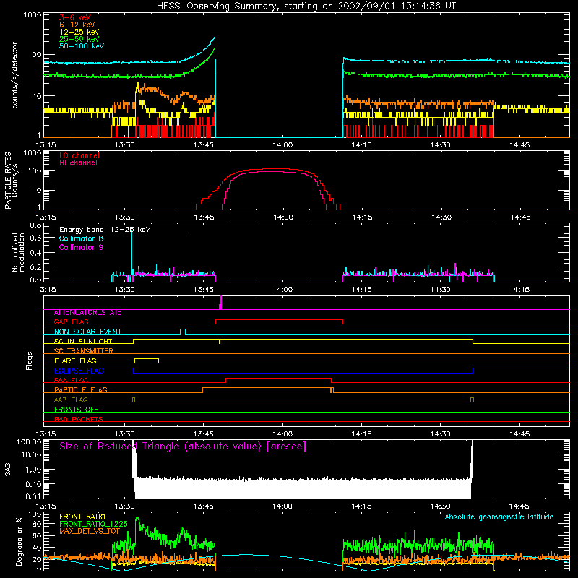Click the 'Absolute geomagnetic latitude' label
This screenshot has width=578, height=578.
tap(499, 517)
